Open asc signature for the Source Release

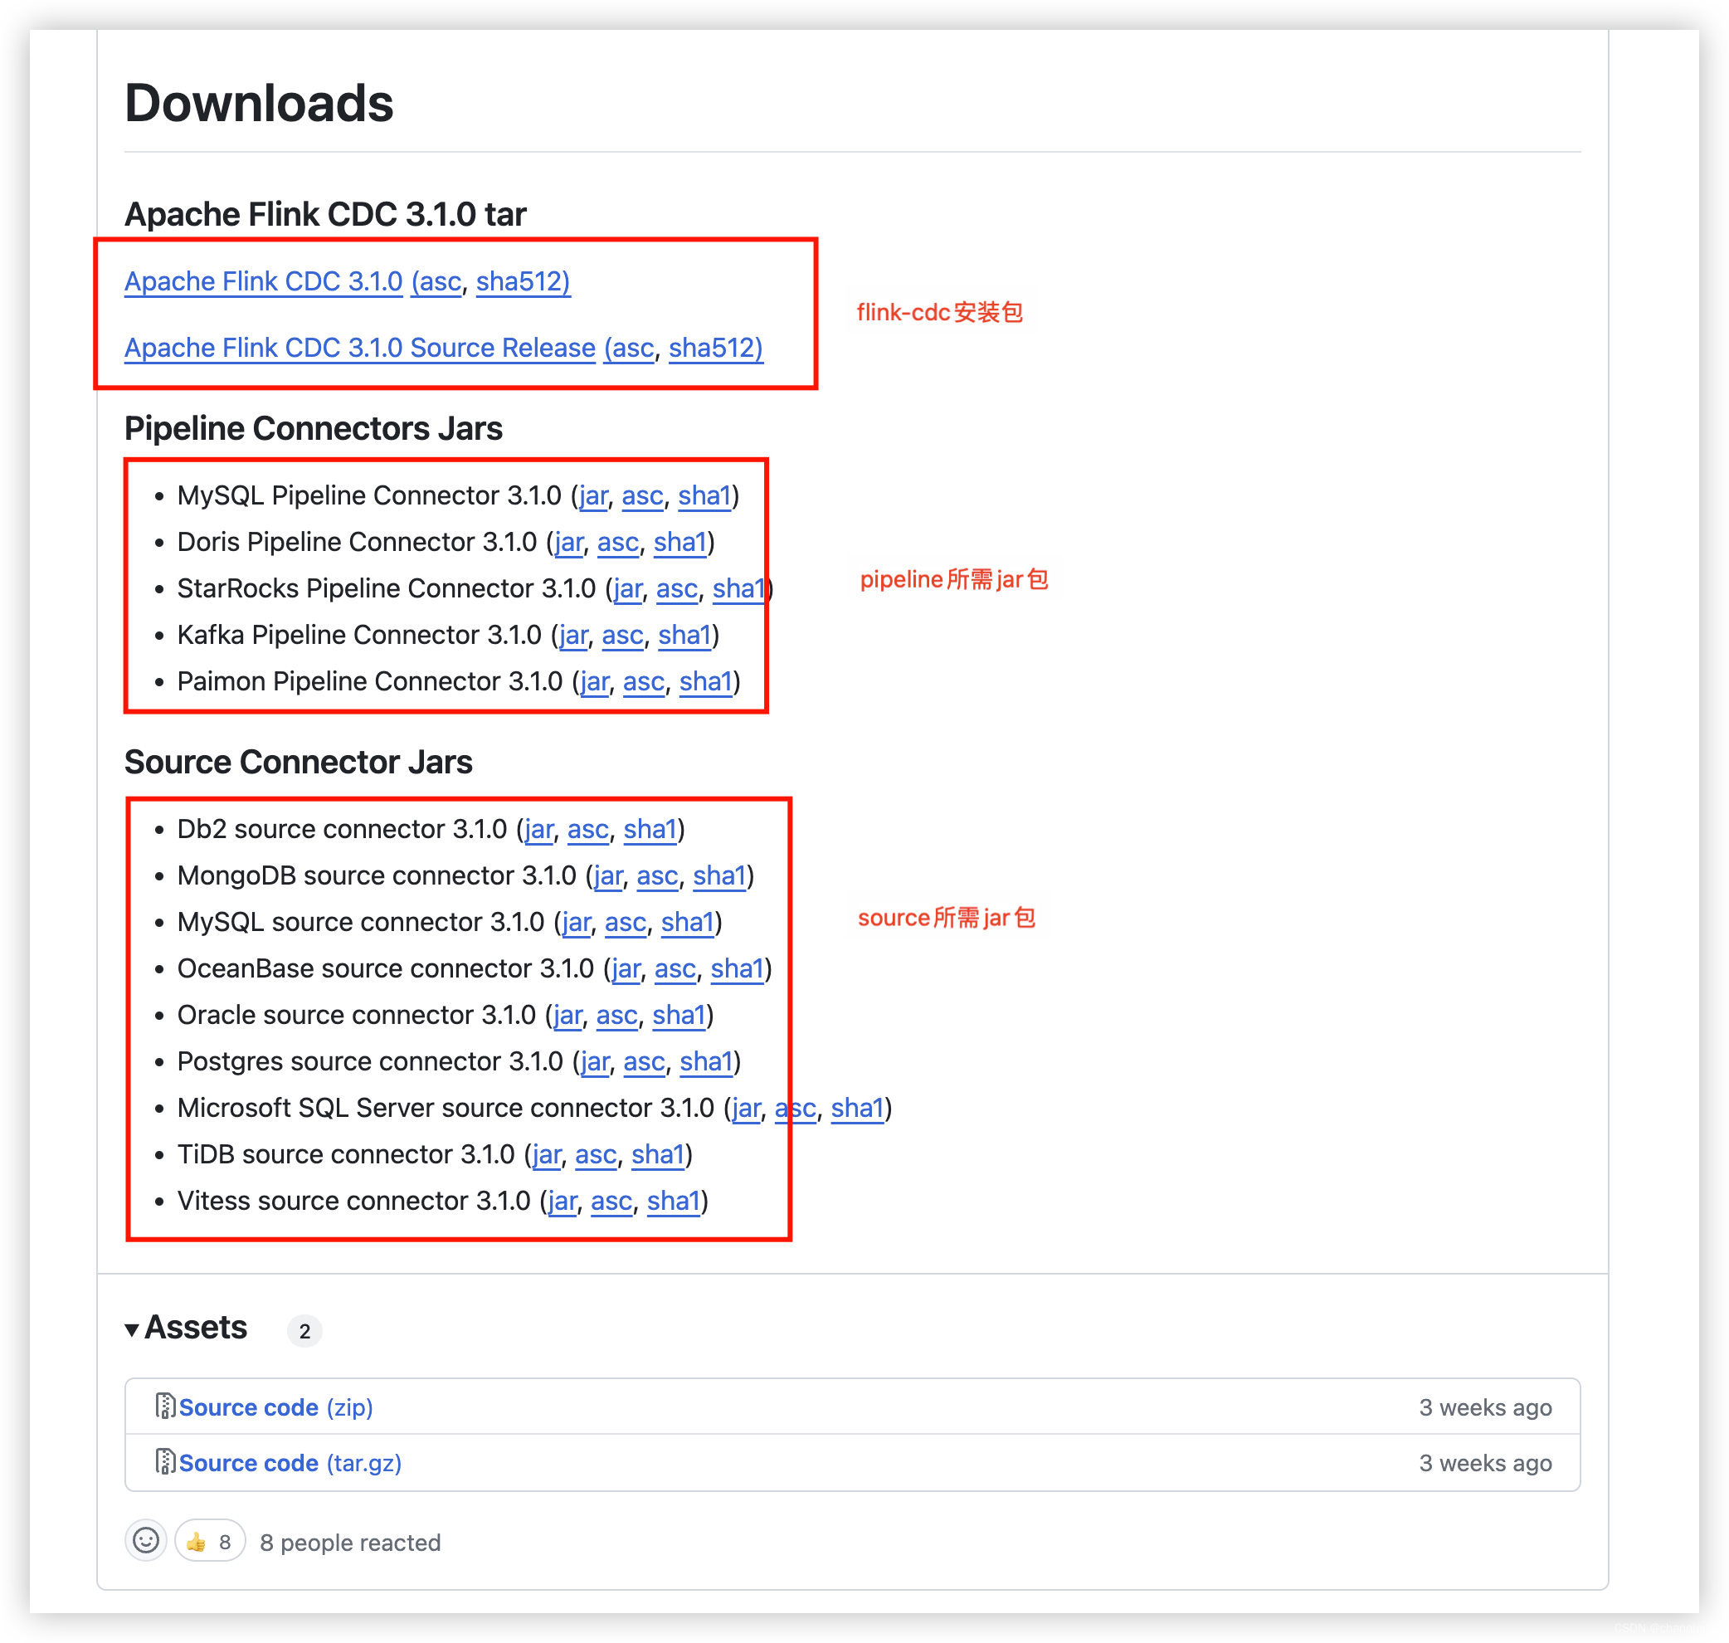click(631, 348)
